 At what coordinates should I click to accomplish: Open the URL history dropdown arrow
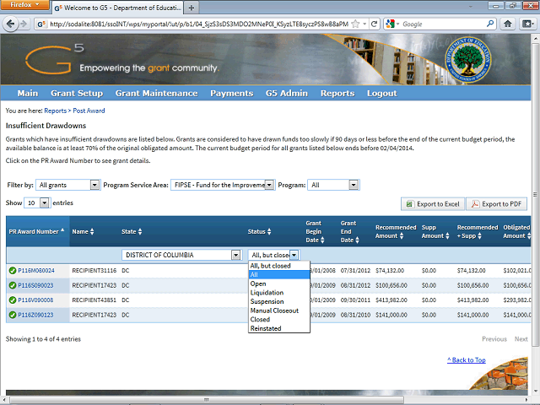pyautogui.click(x=364, y=24)
